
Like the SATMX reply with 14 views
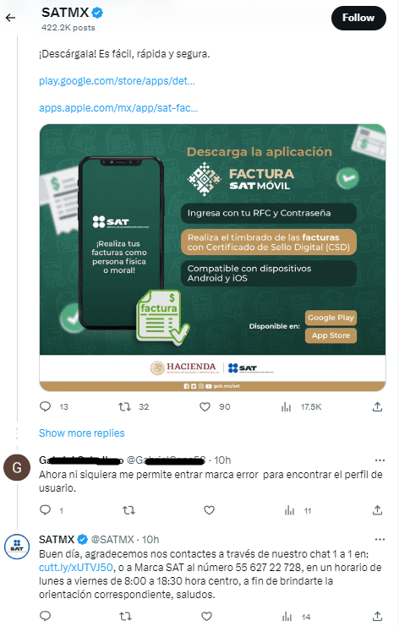206,617
